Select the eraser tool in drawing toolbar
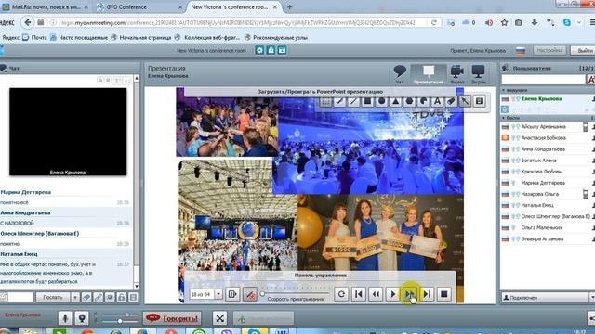This screenshot has width=595, height=334. (451, 101)
